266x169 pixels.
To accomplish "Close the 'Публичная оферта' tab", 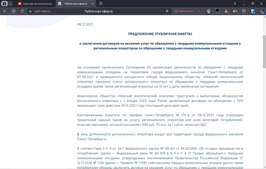I will click(x=92, y=3).
